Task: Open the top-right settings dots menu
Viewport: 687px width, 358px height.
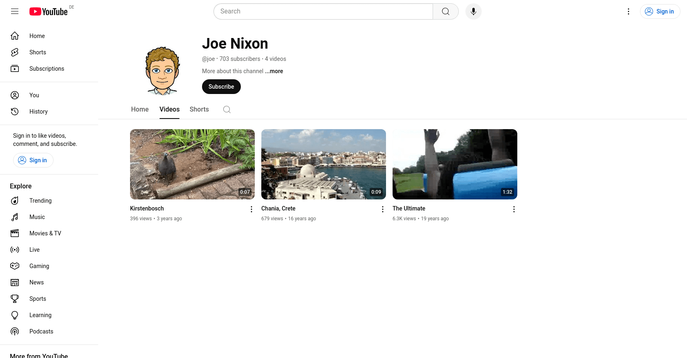Action: coord(629,11)
